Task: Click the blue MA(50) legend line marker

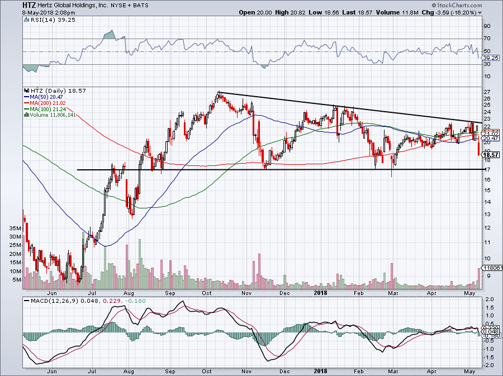Action: coord(27,97)
